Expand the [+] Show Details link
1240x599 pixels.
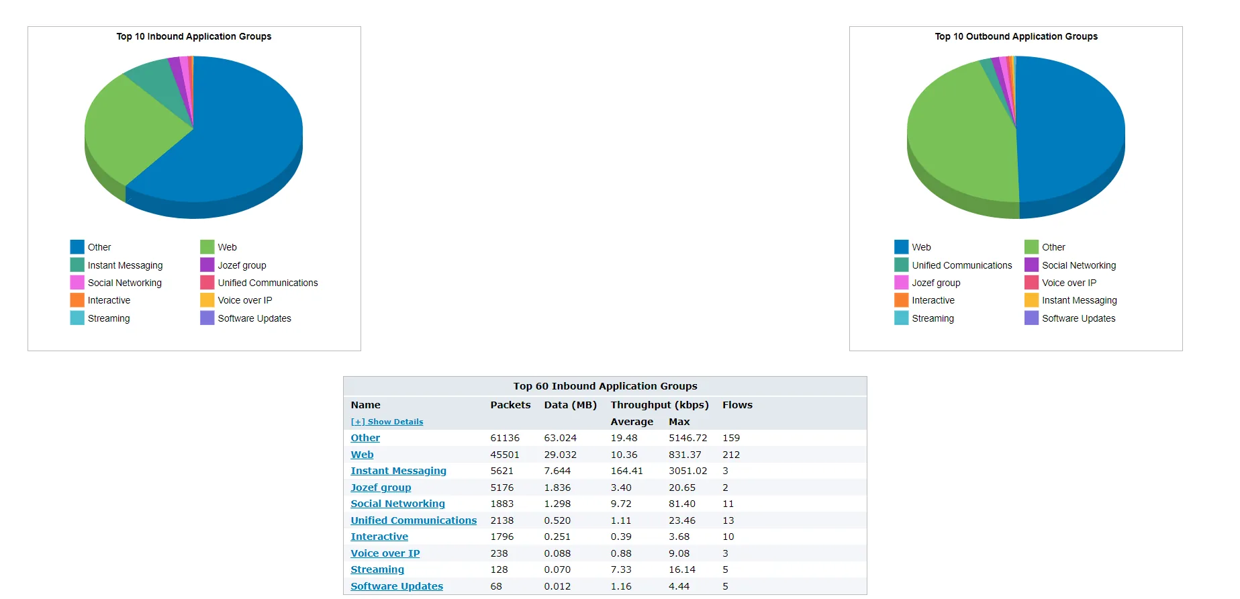[387, 422]
